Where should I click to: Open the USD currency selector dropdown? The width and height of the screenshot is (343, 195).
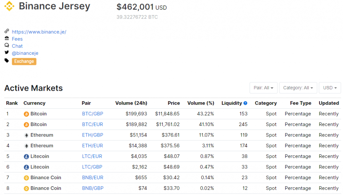(x=330, y=88)
